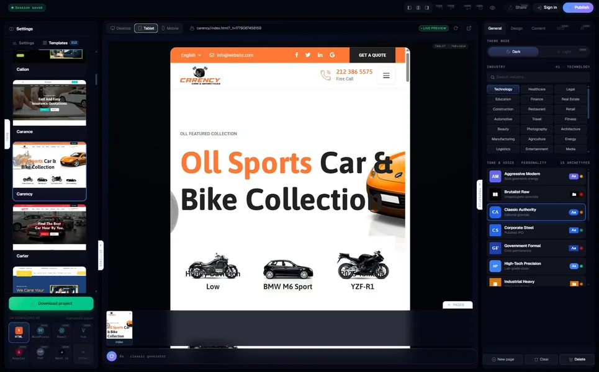Select the Carance template thumbnail
Viewport: 599px width, 372px height.
pyautogui.click(x=50, y=103)
